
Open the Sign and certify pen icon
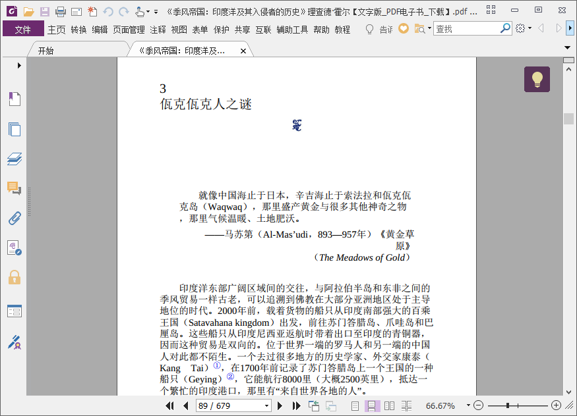pos(15,342)
